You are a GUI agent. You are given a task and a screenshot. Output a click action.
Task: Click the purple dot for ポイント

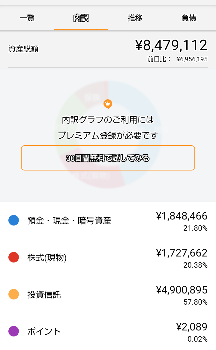(13, 331)
